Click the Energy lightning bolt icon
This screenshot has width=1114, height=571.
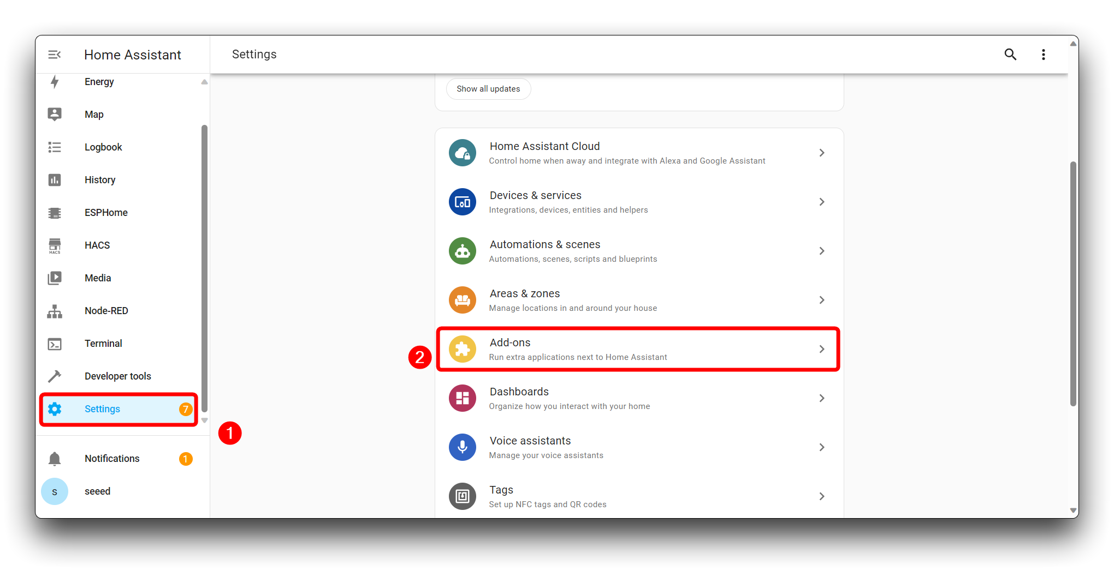click(55, 82)
